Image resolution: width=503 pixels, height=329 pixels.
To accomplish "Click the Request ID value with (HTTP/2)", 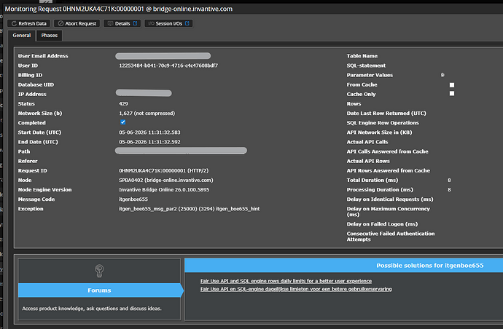I will [163, 170].
